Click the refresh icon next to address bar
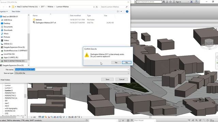218x122 pixels. click(97, 7)
